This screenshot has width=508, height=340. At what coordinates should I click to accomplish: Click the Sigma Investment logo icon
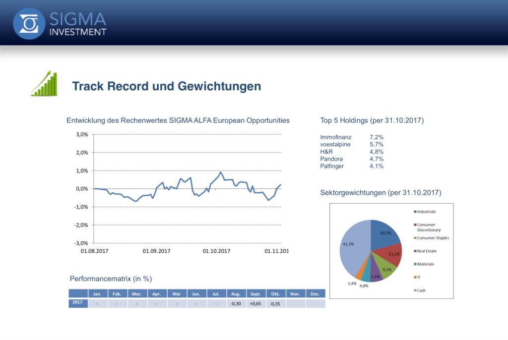[29, 23]
